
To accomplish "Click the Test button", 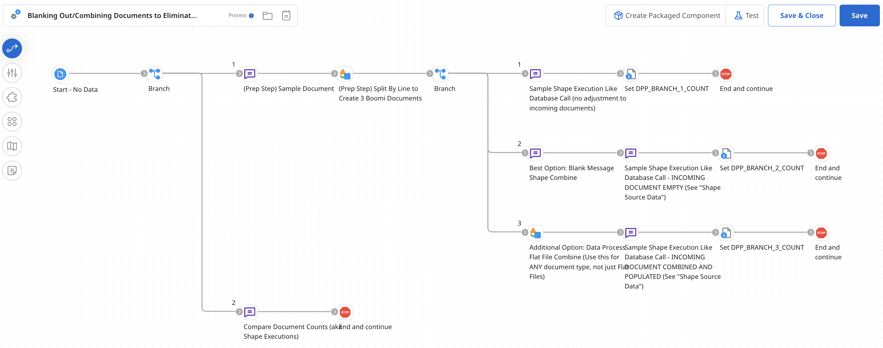I will coord(746,16).
